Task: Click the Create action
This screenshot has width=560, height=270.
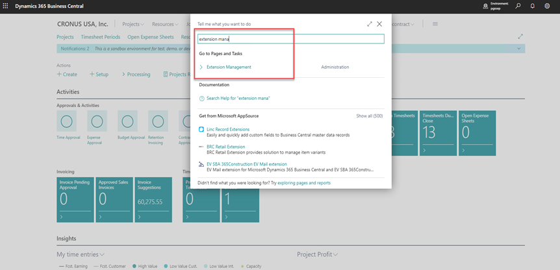Action: coord(67,74)
